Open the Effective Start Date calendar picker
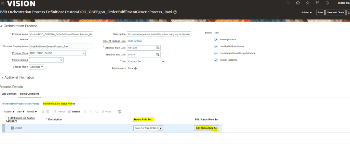 click(158, 48)
